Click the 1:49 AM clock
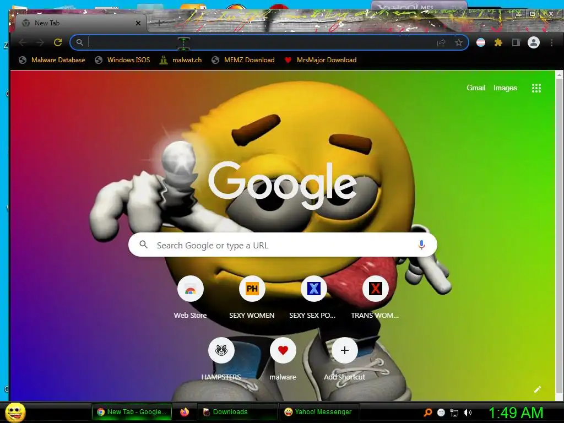The width and height of the screenshot is (564, 423). click(516, 413)
